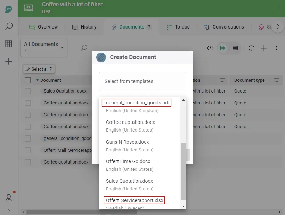Click template list scroll up arrow

click(x=183, y=100)
